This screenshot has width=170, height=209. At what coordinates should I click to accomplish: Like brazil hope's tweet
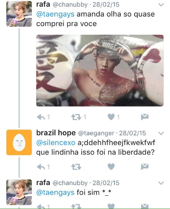(x=111, y=166)
